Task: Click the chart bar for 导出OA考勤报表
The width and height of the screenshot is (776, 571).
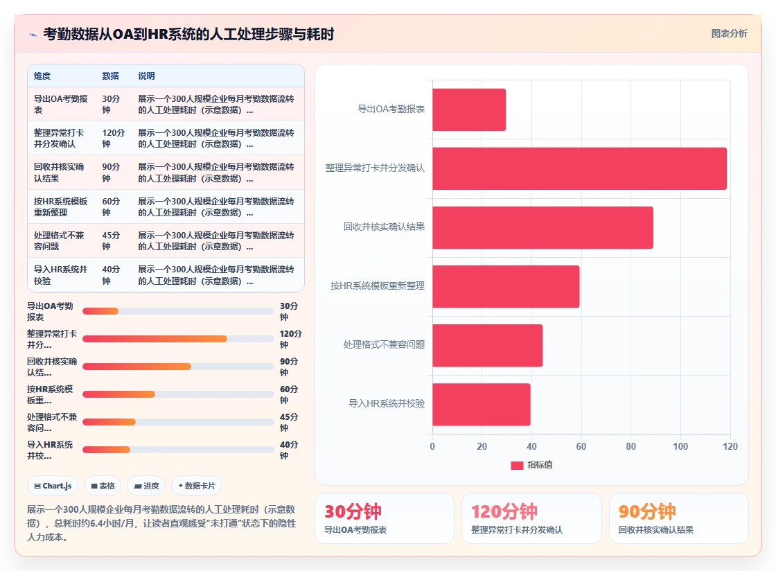Action: [469, 110]
